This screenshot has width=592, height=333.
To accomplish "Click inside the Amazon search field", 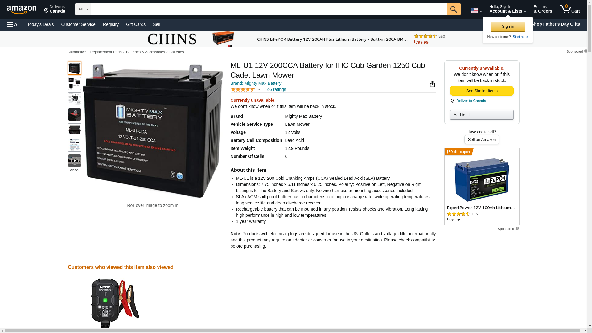I will pyautogui.click(x=269, y=9).
